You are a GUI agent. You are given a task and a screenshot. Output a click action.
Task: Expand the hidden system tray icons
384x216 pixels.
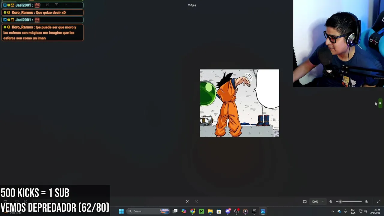pos(333,211)
